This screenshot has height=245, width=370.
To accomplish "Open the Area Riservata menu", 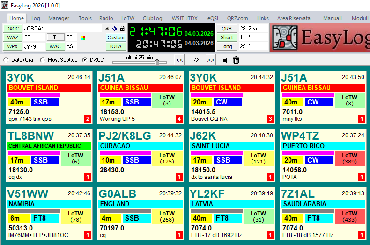I will tap(294, 18).
